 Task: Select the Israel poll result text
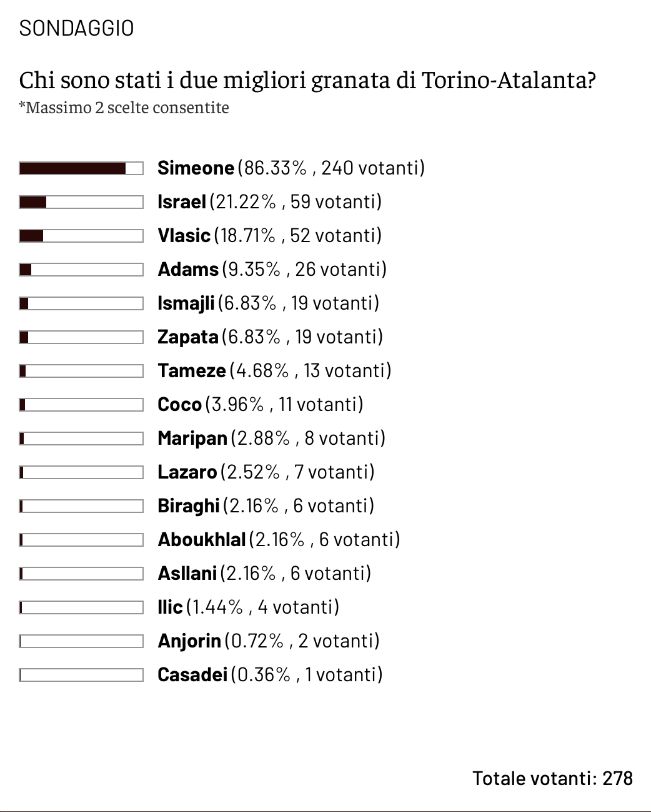(x=269, y=201)
